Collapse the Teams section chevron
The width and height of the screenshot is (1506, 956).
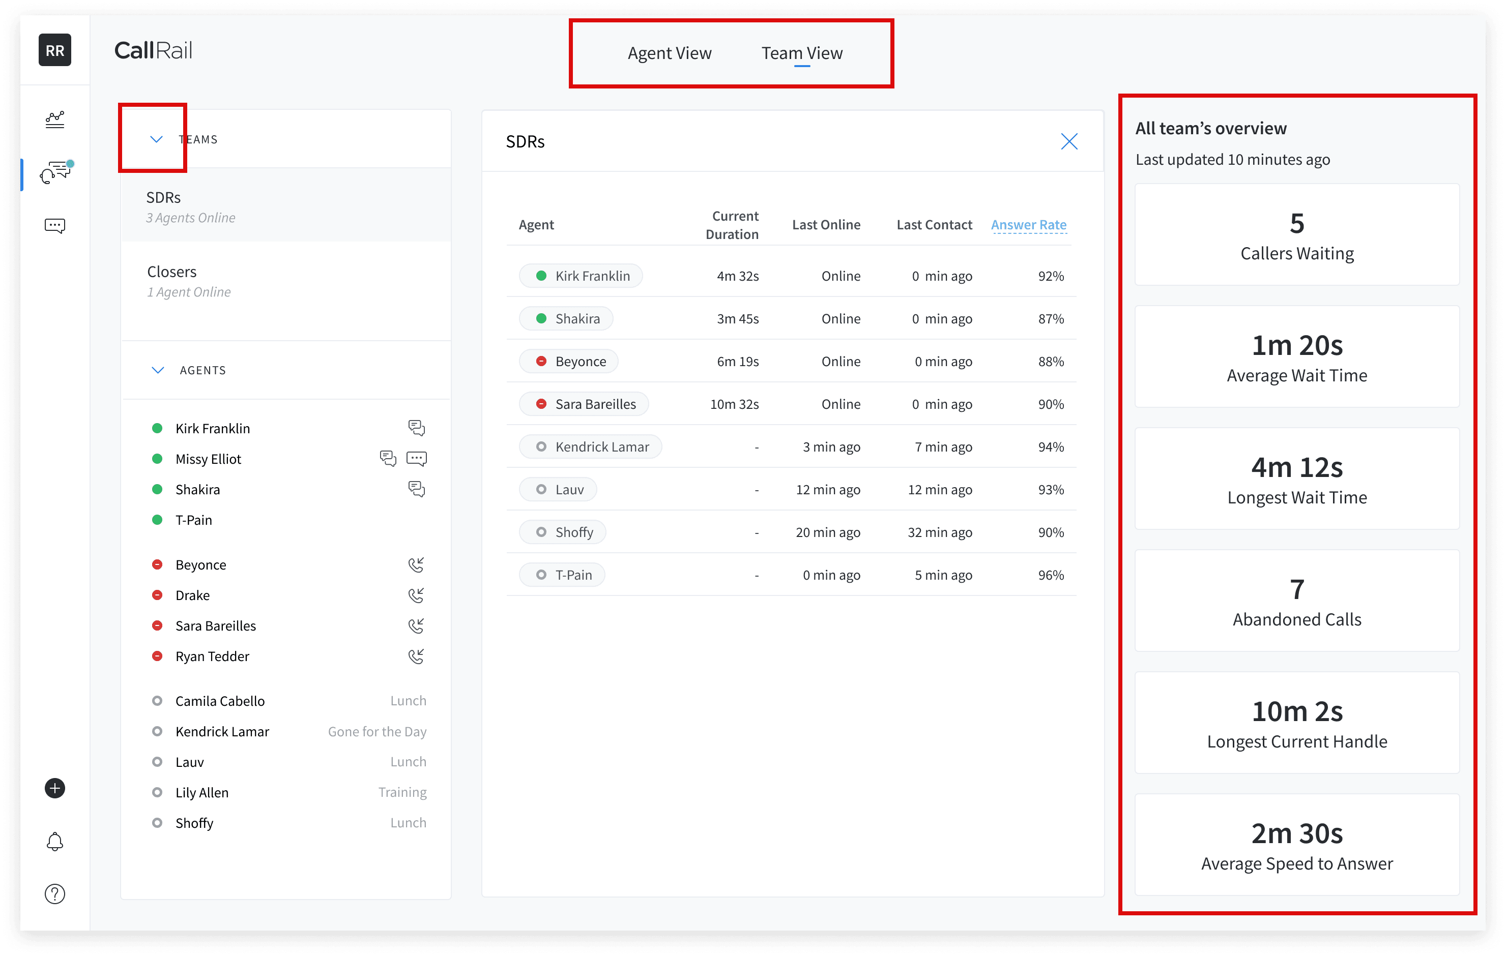(x=156, y=139)
